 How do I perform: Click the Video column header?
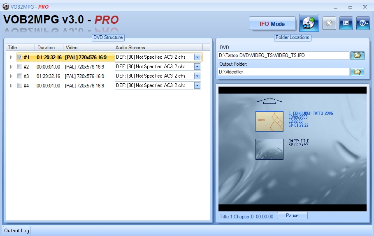[x=88, y=47]
